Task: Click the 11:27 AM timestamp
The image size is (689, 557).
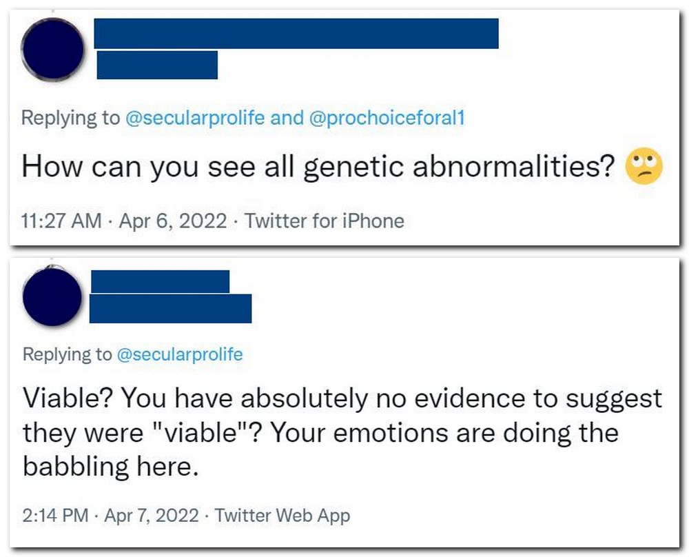Action: 61,221
